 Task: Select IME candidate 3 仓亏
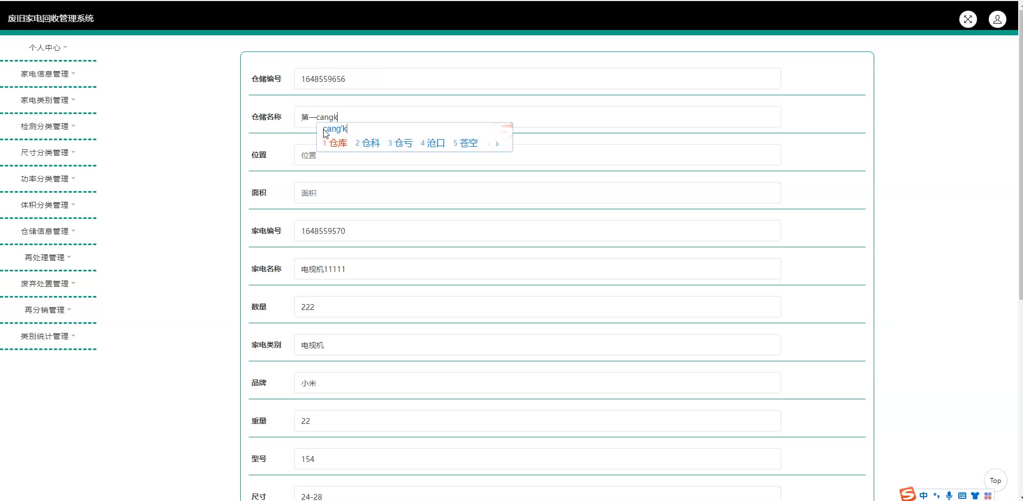click(400, 143)
